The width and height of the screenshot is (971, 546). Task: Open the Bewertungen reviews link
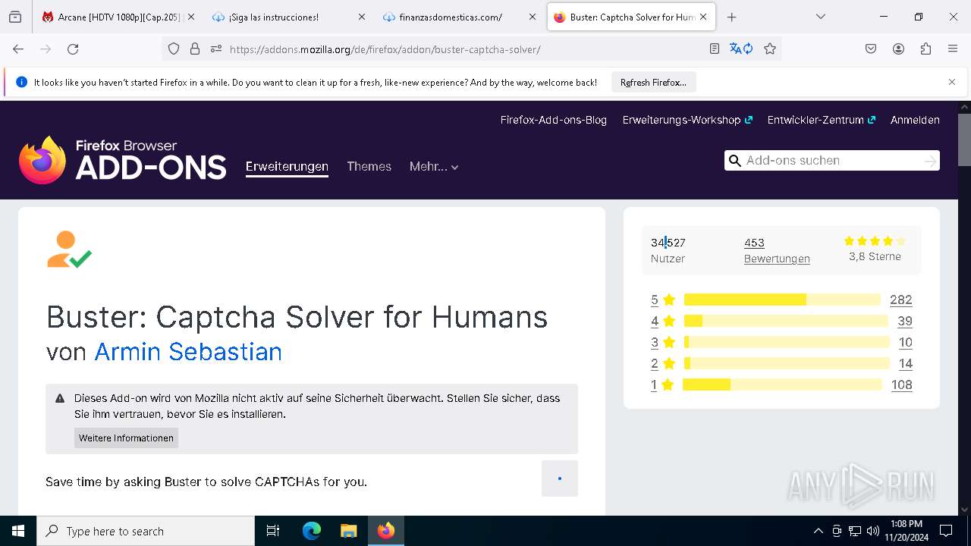pyautogui.click(x=777, y=259)
